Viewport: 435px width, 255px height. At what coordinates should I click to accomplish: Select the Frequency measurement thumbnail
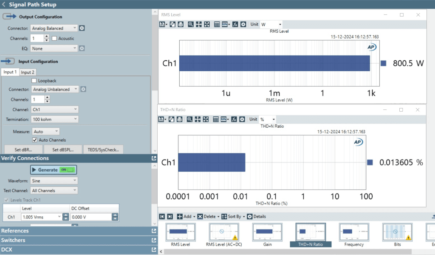click(x=354, y=235)
